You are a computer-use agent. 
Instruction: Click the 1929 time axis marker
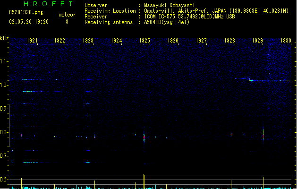pos(258,41)
